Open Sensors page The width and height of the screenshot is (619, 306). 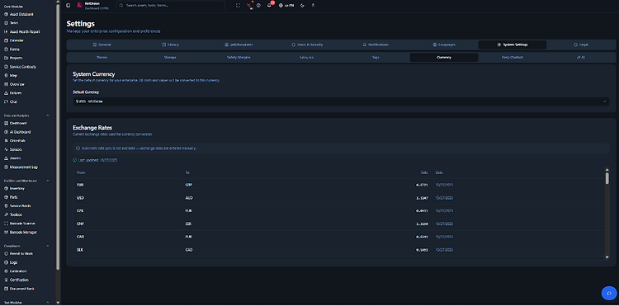click(12, 149)
